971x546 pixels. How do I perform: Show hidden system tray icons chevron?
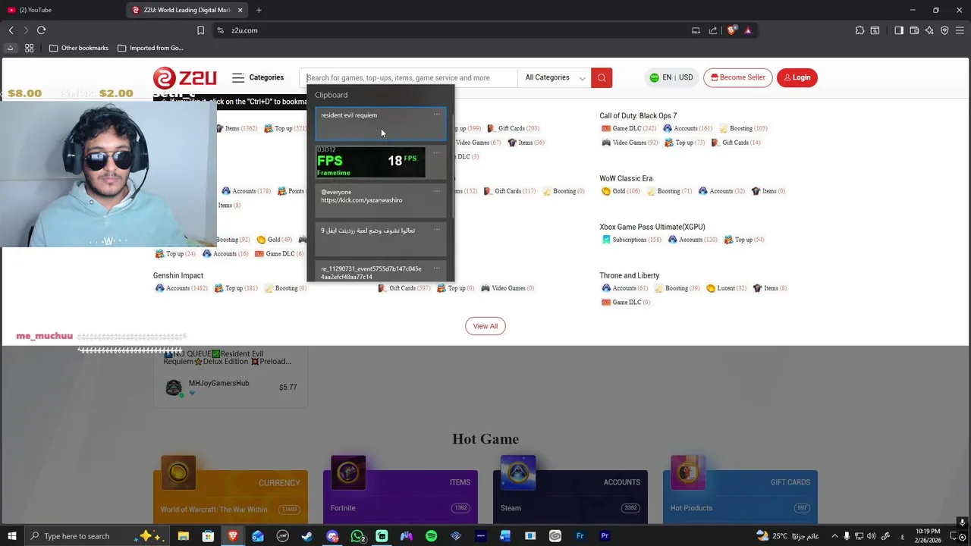pyautogui.click(x=834, y=536)
